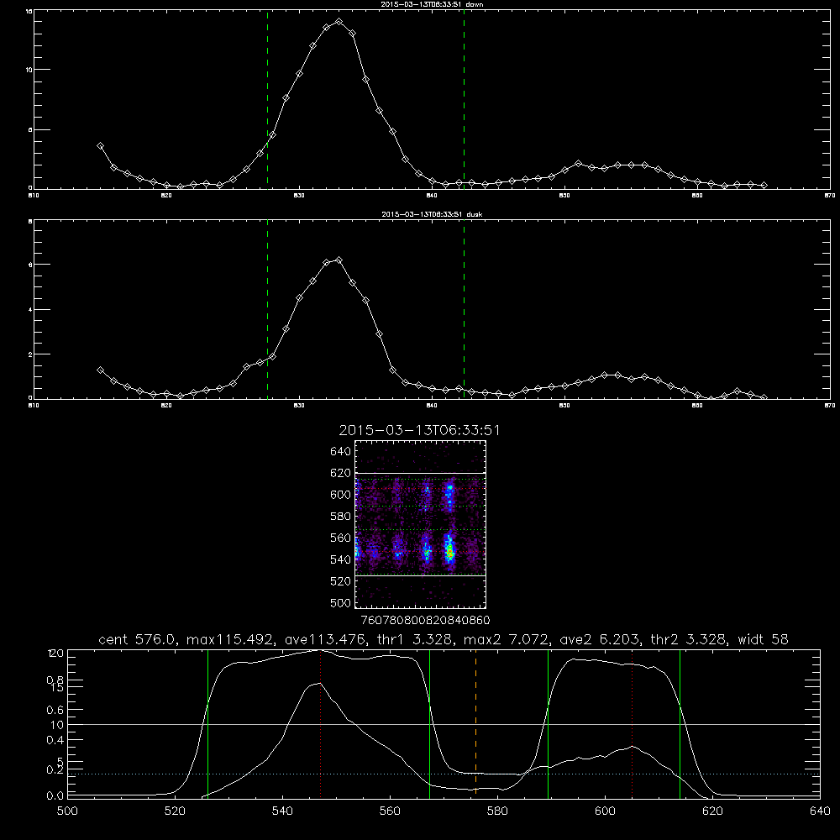Screen dimensions: 840x840
Task: Select the 2015-03-13T06:33:51 image title
Action: pyautogui.click(x=419, y=431)
